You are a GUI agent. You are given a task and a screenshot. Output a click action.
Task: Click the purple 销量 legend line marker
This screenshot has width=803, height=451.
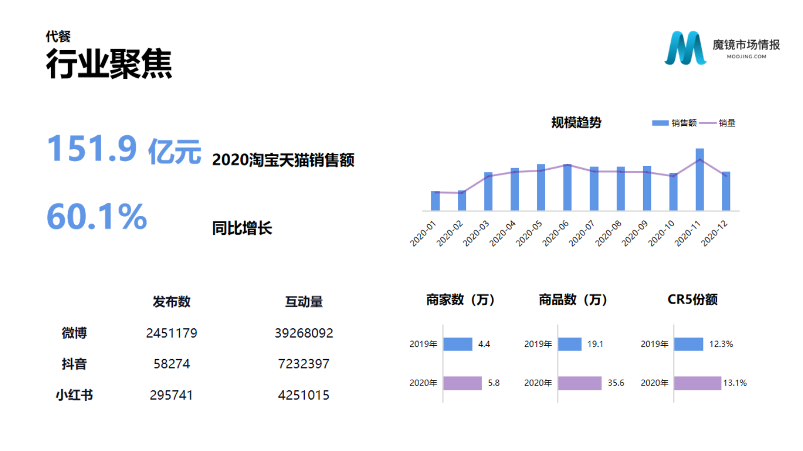click(707, 123)
